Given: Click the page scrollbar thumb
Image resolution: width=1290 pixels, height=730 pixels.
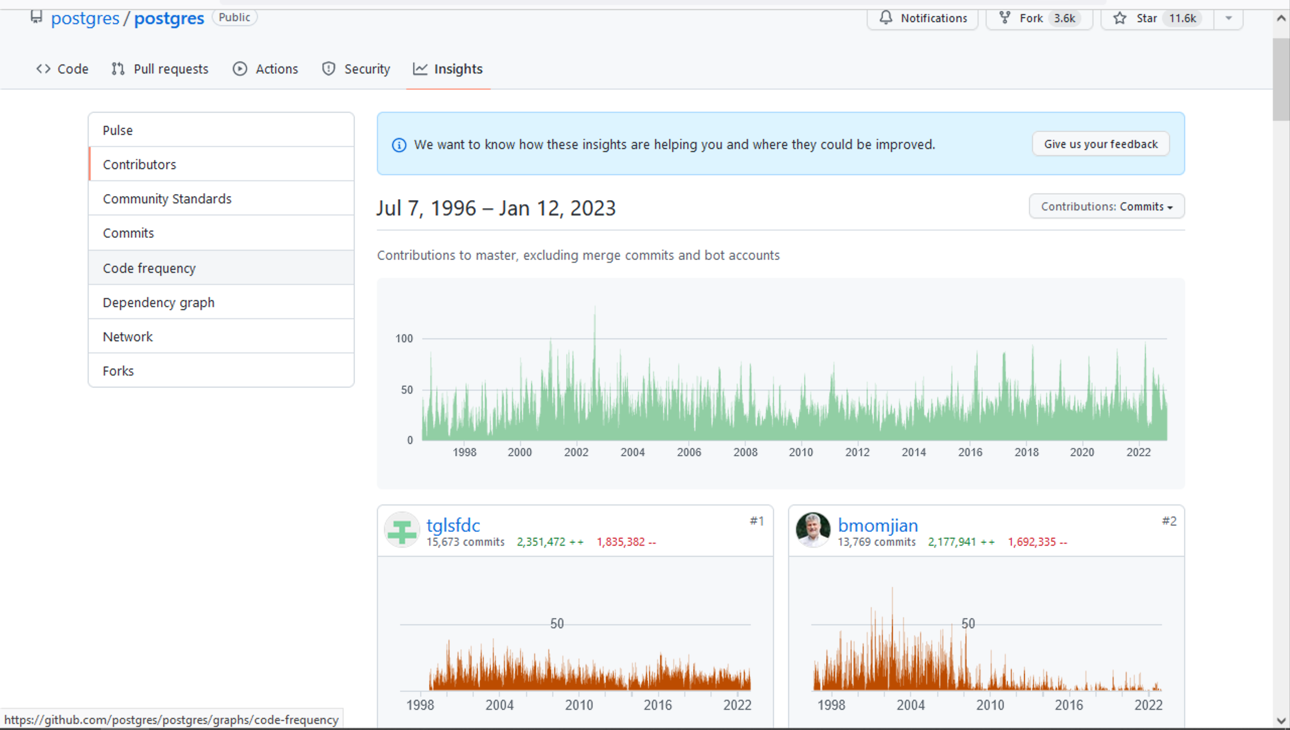Looking at the screenshot, I should [x=1280, y=79].
